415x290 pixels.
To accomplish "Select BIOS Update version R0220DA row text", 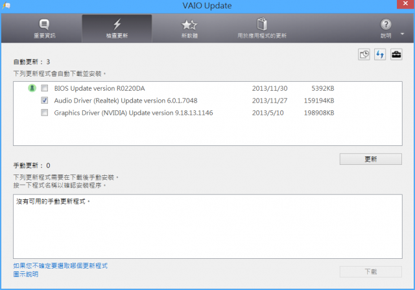I will pos(99,88).
